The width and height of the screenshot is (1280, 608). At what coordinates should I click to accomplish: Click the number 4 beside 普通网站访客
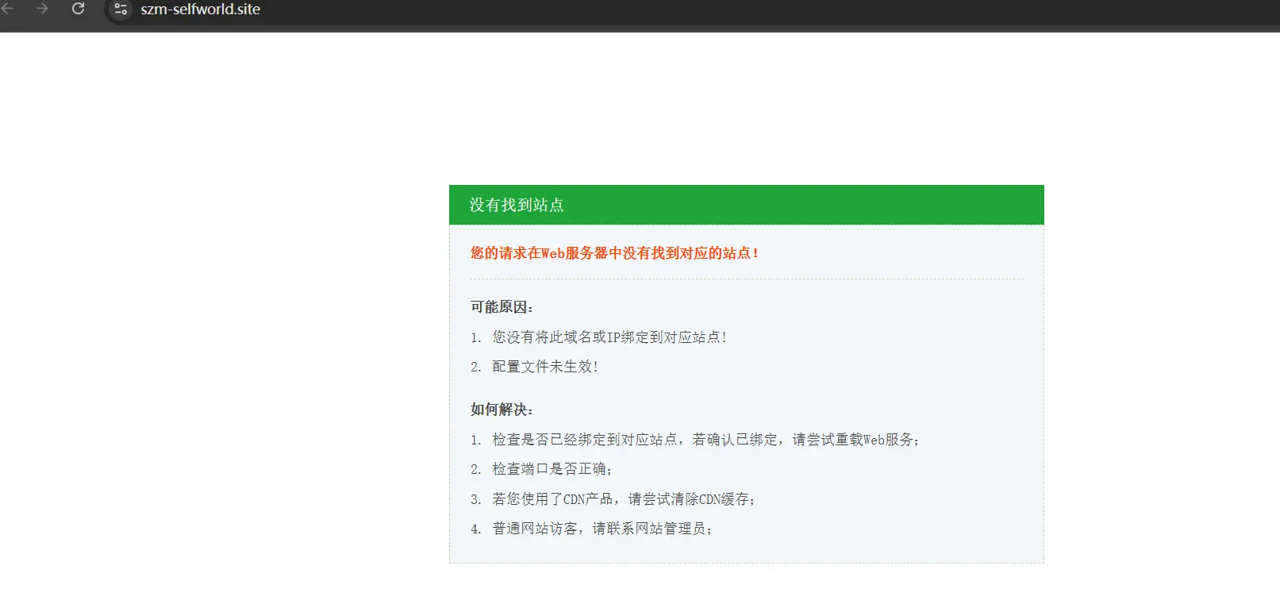[475, 529]
